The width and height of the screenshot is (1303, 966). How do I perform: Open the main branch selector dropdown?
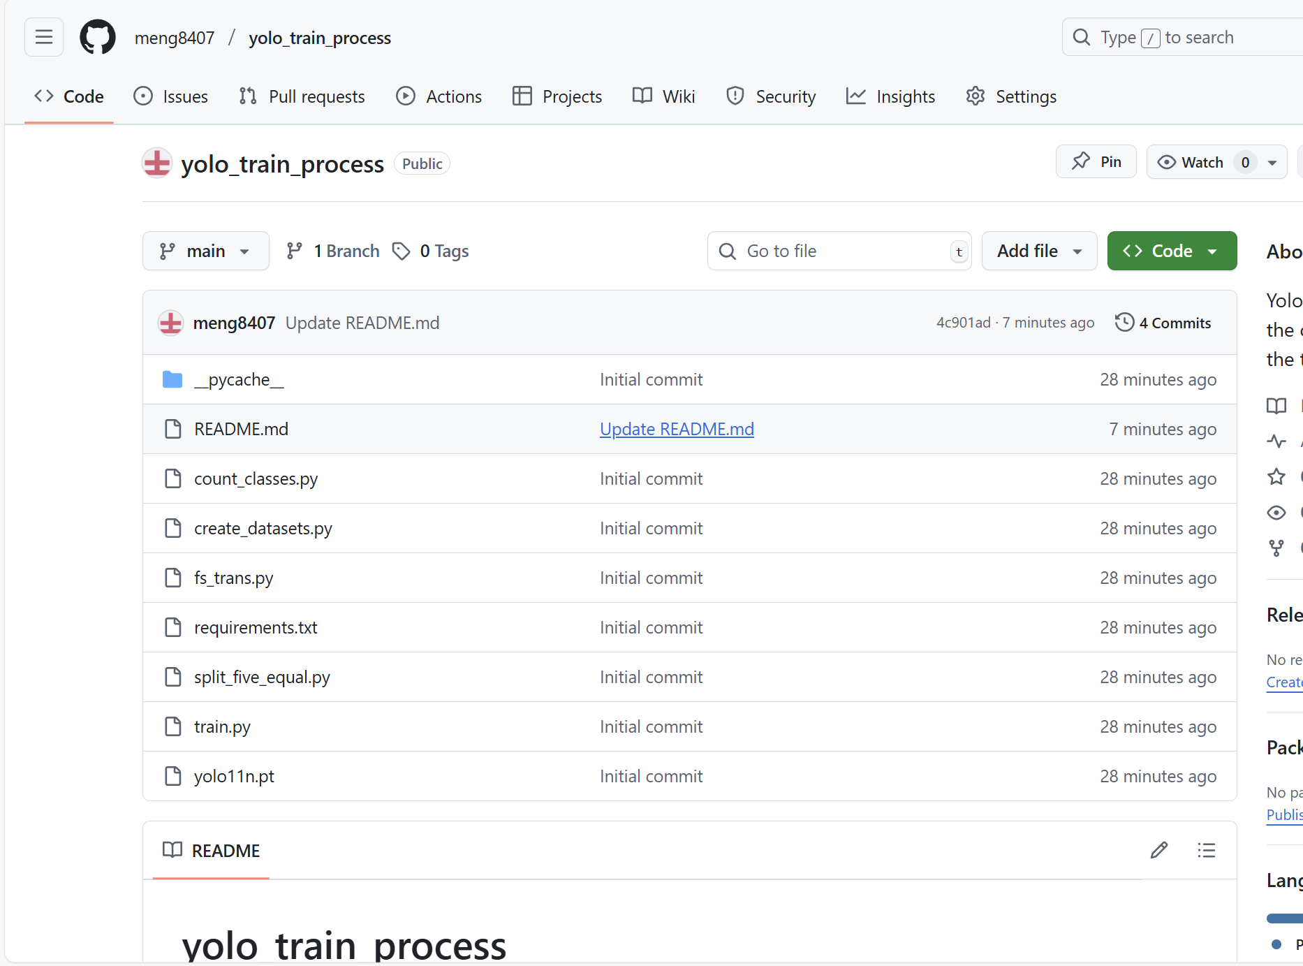[206, 251]
